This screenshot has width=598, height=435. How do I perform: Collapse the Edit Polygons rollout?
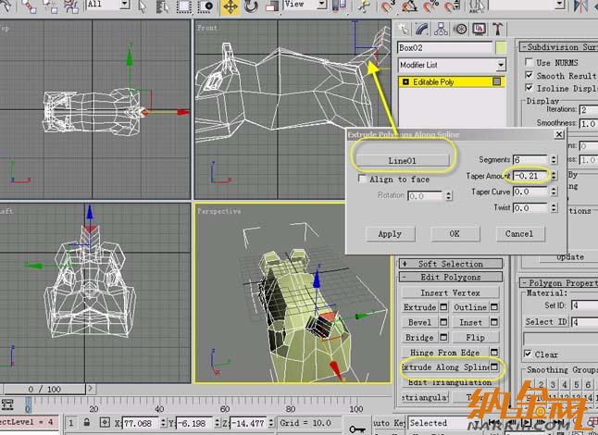click(450, 278)
